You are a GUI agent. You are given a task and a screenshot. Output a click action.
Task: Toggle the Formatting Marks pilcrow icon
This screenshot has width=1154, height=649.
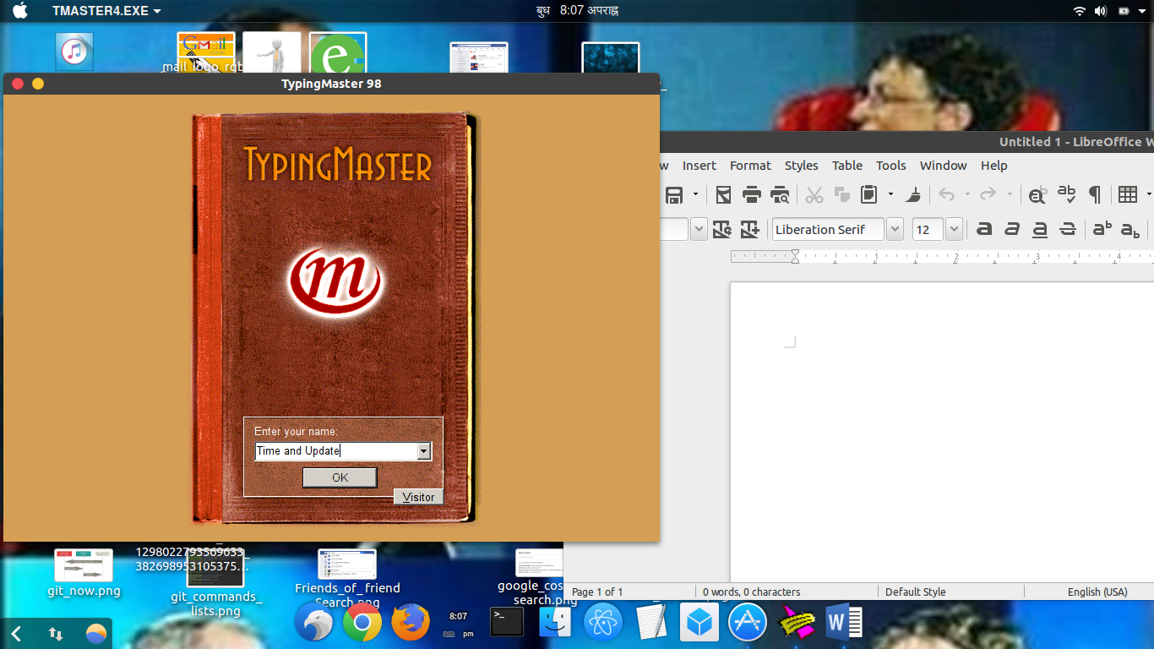click(x=1095, y=195)
